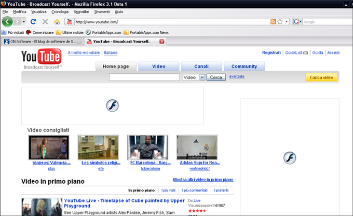Open the back/forward history dropdown arrow

click(24, 22)
